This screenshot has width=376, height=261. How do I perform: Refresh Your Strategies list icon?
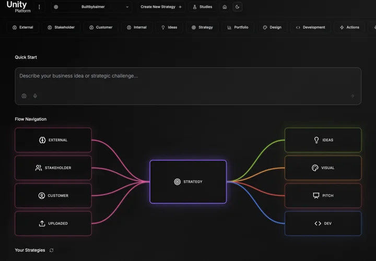(x=51, y=250)
